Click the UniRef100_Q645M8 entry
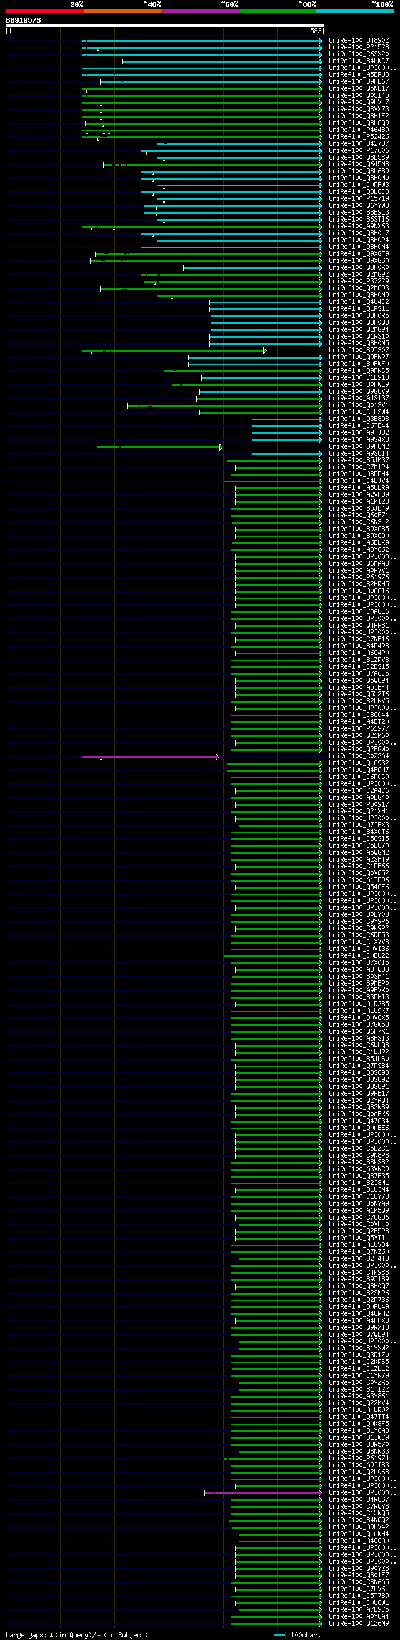This screenshot has width=400, height=1640. pos(359,165)
